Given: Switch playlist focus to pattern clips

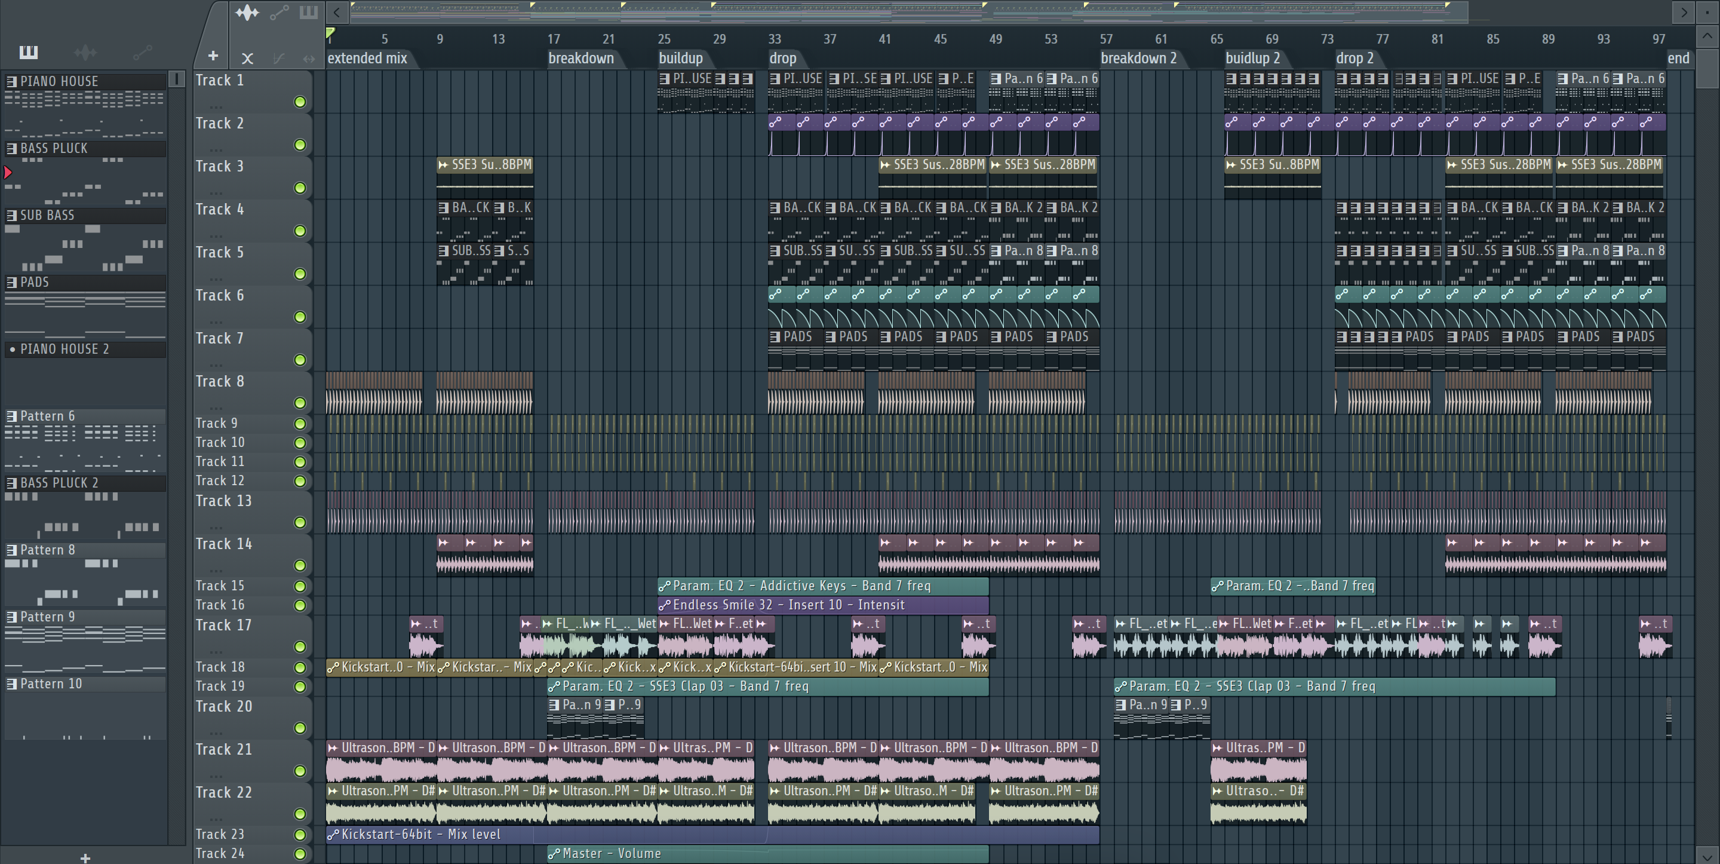Looking at the screenshot, I should pyautogui.click(x=308, y=12).
